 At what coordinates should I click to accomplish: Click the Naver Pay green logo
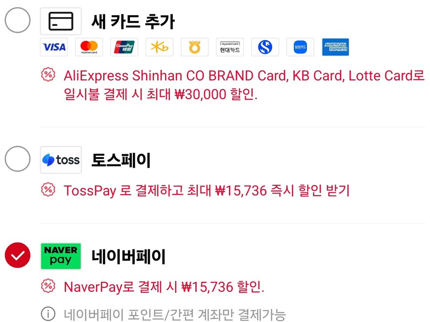click(x=61, y=256)
